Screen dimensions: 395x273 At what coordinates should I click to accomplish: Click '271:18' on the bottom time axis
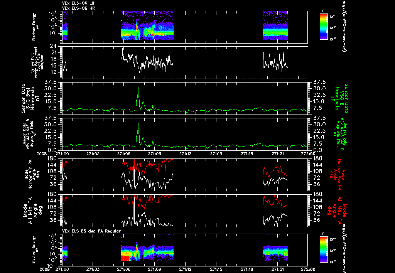247,269
